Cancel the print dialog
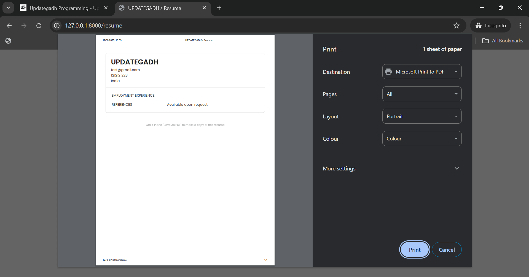The height and width of the screenshot is (277, 529). click(447, 250)
